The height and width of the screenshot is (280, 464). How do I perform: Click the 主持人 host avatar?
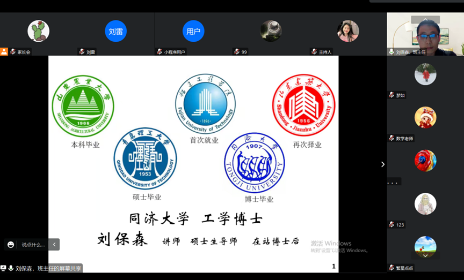coord(348,31)
